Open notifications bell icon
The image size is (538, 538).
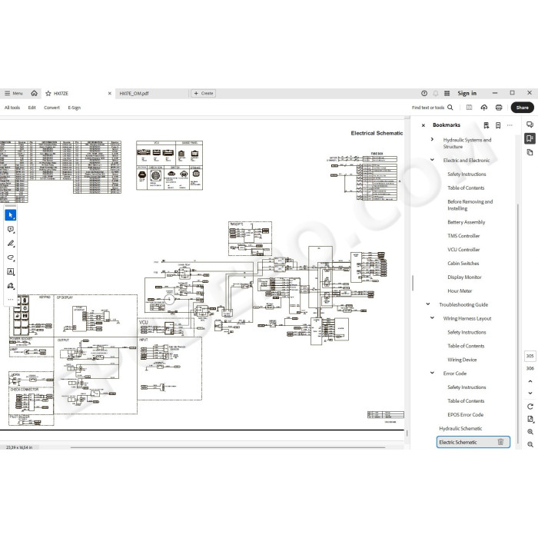coord(436,93)
